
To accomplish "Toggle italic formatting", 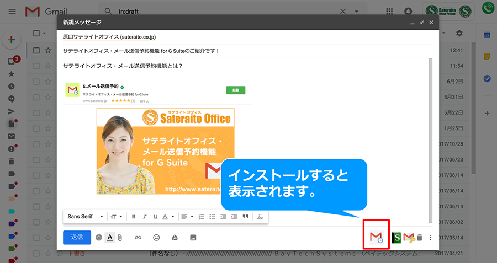I will (145, 217).
